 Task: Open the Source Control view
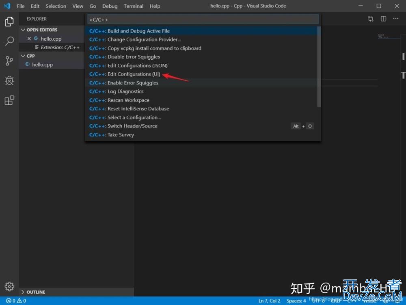point(9,61)
